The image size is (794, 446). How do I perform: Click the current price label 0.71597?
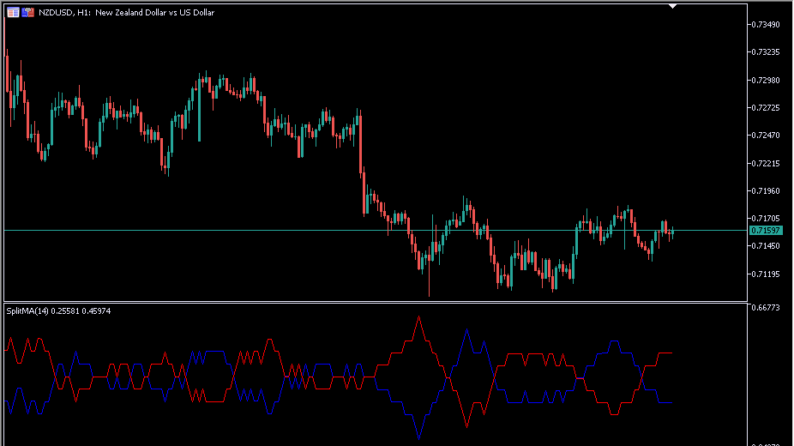[x=765, y=231]
